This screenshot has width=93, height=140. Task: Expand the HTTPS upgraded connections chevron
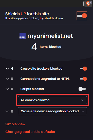coord(7,79)
